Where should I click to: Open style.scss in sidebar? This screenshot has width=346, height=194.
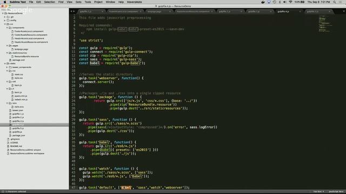(x=19, y=107)
